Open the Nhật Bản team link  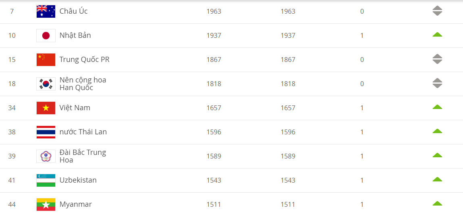pyautogui.click(x=75, y=35)
